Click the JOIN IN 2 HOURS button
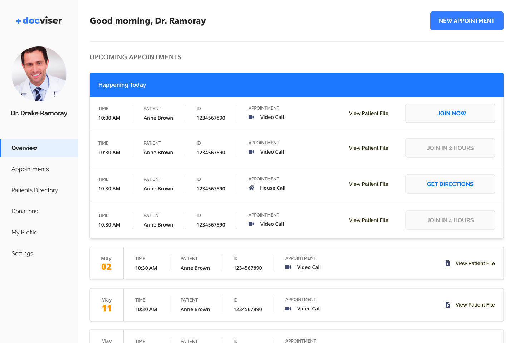Viewport: 515px width, 343px height. [450, 148]
